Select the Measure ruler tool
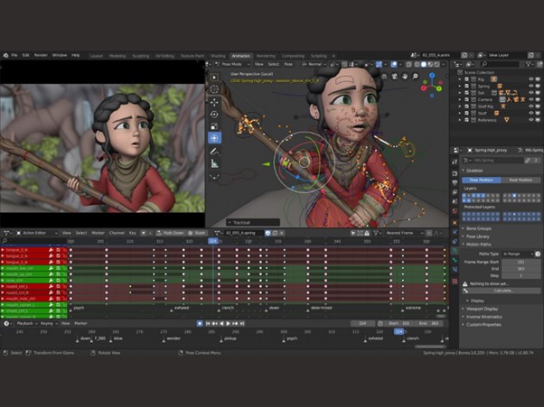Screen dimensions: 544x407 point(214,163)
